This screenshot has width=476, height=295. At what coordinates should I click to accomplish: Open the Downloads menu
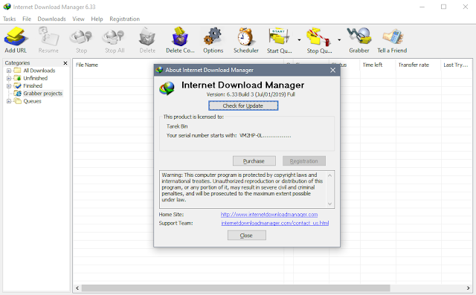pos(51,19)
